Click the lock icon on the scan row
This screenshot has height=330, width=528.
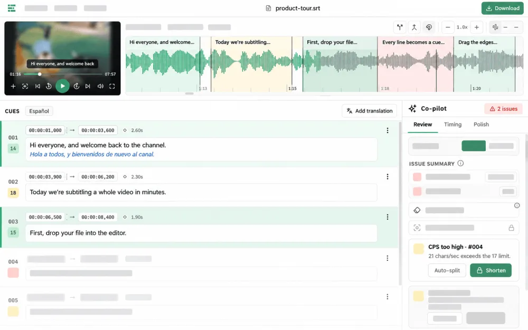(x=511, y=228)
